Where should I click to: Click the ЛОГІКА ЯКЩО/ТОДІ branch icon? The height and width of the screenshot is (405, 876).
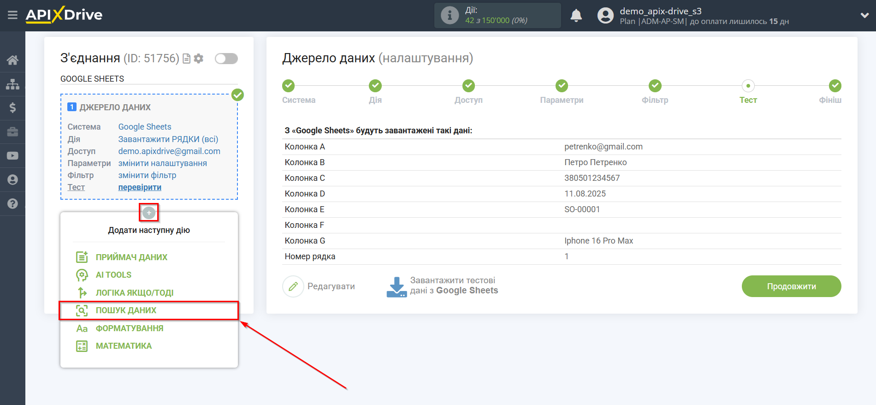click(x=82, y=292)
